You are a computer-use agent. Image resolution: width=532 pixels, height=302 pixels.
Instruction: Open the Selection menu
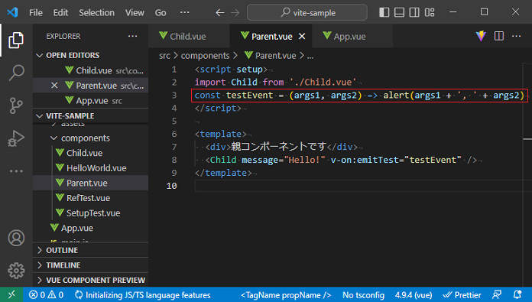point(96,12)
